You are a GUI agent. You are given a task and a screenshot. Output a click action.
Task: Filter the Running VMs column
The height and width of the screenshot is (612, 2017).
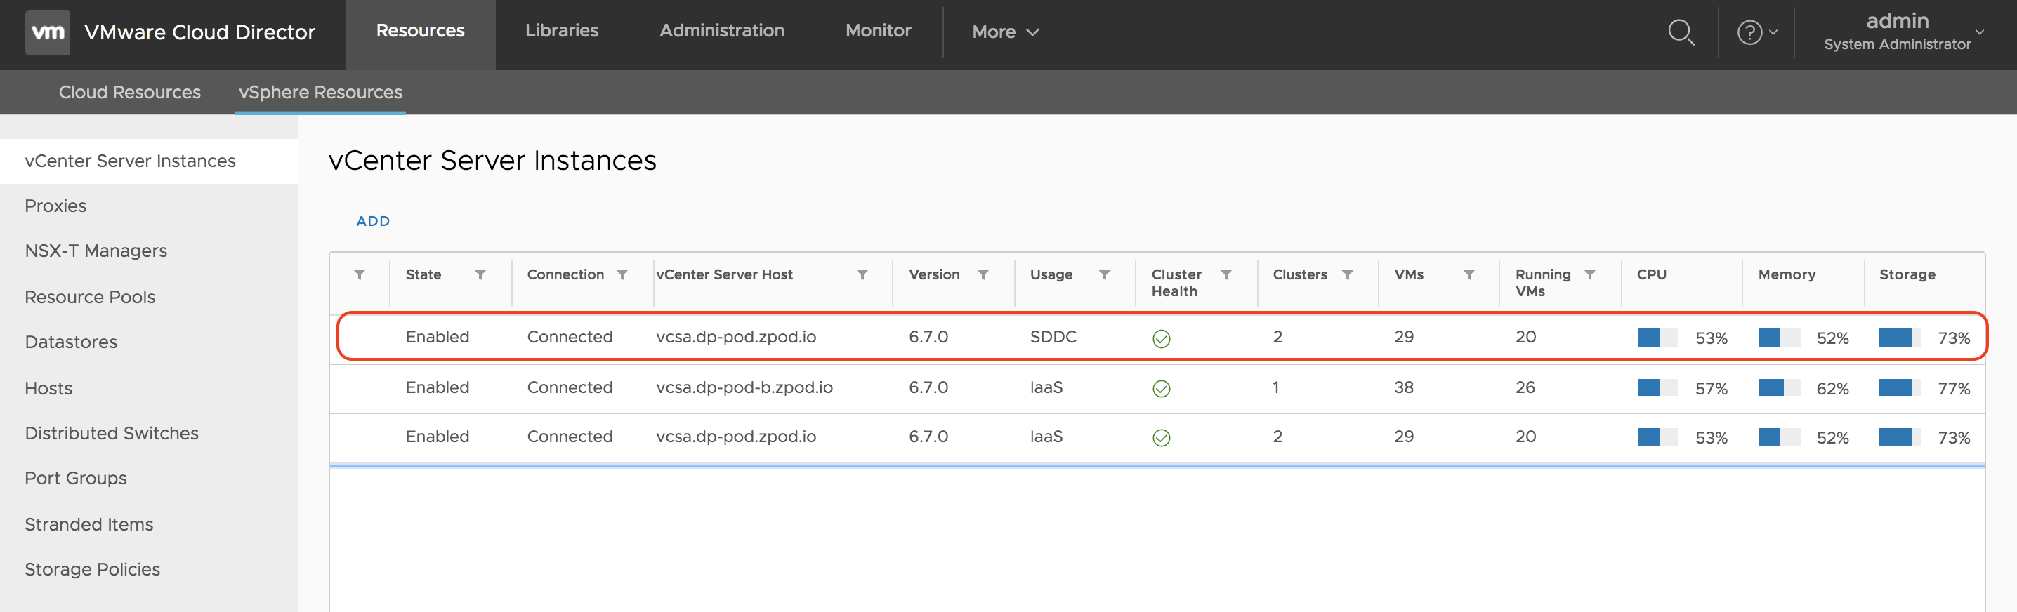click(x=1589, y=274)
